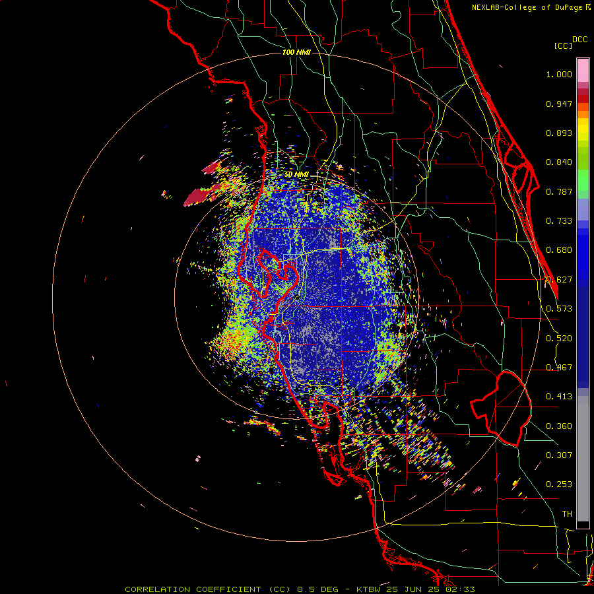Click the TH threshold label
594x594 pixels.
tap(567, 514)
